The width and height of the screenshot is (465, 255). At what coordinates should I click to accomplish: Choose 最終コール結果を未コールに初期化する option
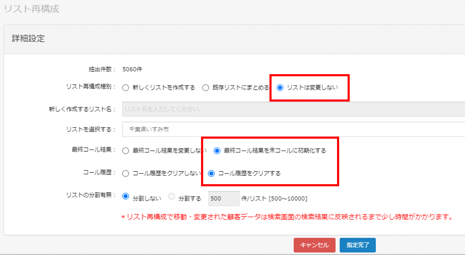pos(217,150)
